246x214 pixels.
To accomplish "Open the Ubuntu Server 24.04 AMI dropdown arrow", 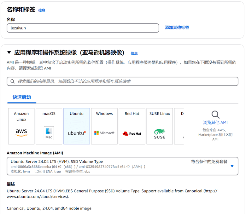I will [232, 166].
